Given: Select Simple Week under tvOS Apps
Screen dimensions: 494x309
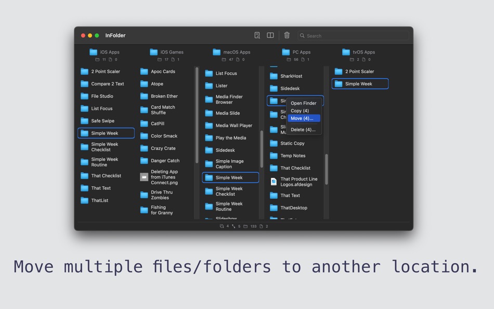Looking at the screenshot, I should [x=360, y=83].
